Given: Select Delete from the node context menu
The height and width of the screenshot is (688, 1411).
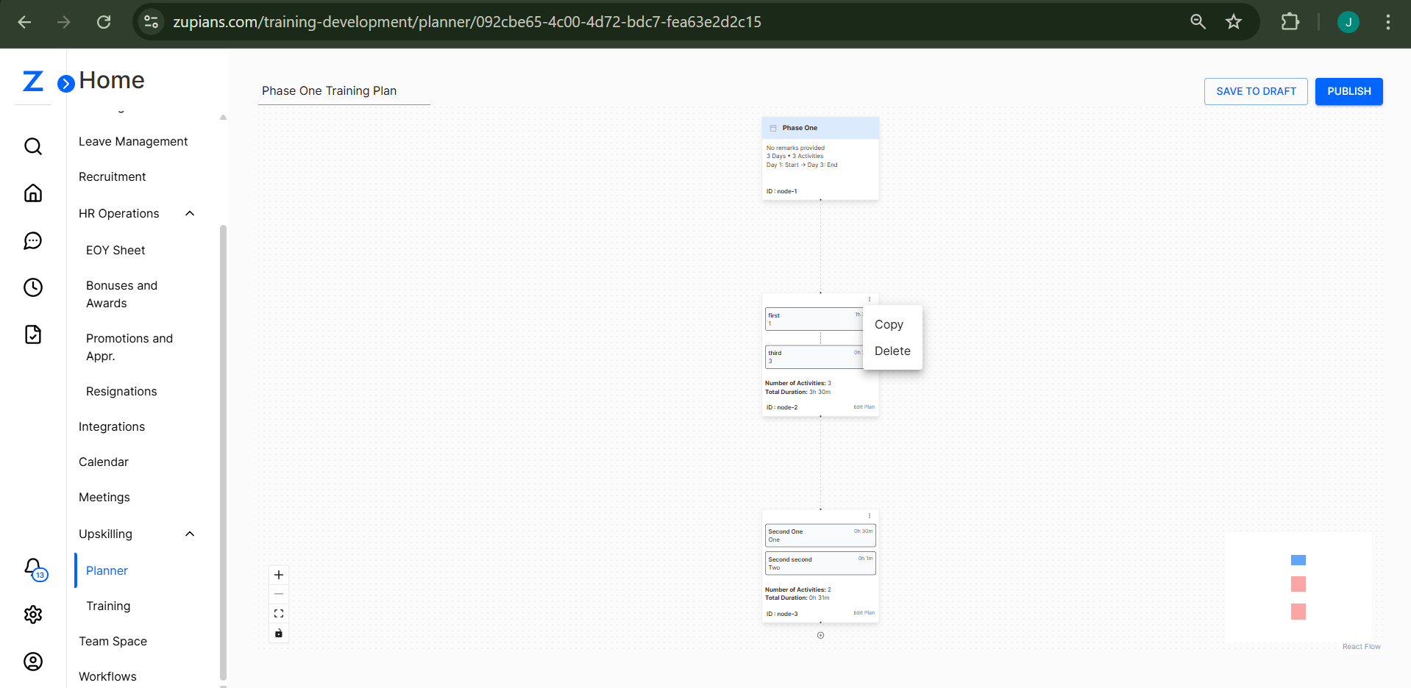Looking at the screenshot, I should pos(892,351).
